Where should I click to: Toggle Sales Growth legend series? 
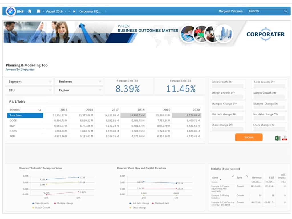[x=40, y=203]
